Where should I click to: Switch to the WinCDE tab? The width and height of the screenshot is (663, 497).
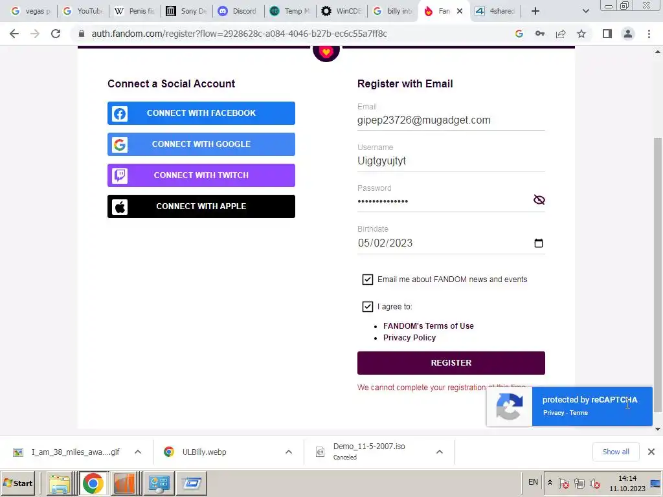tap(343, 11)
